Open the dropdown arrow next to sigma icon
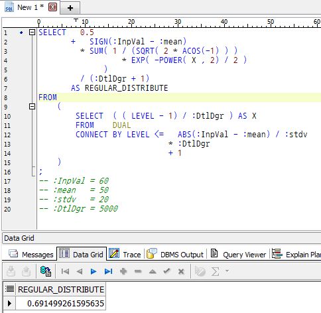The height and width of the screenshot is (313, 321). (x=227, y=271)
